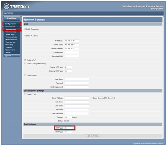167x146 pixels.
Task: Go to Wireless Setup
Action: click(x=11, y=32)
